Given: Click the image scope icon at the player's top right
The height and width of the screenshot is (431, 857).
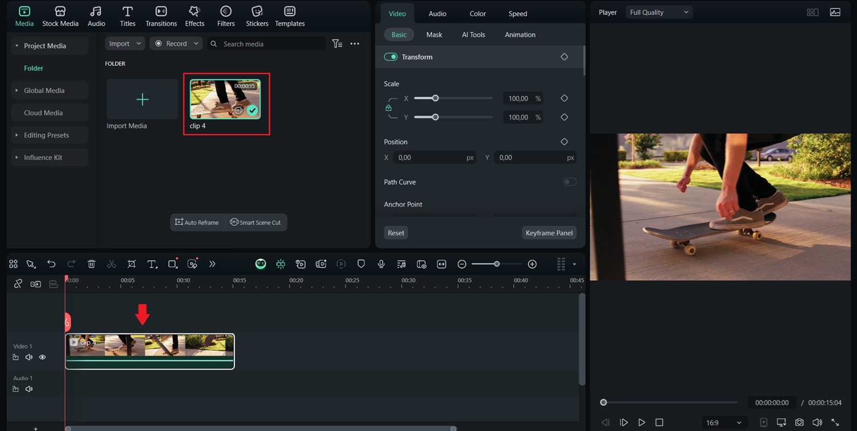Looking at the screenshot, I should pyautogui.click(x=835, y=12).
